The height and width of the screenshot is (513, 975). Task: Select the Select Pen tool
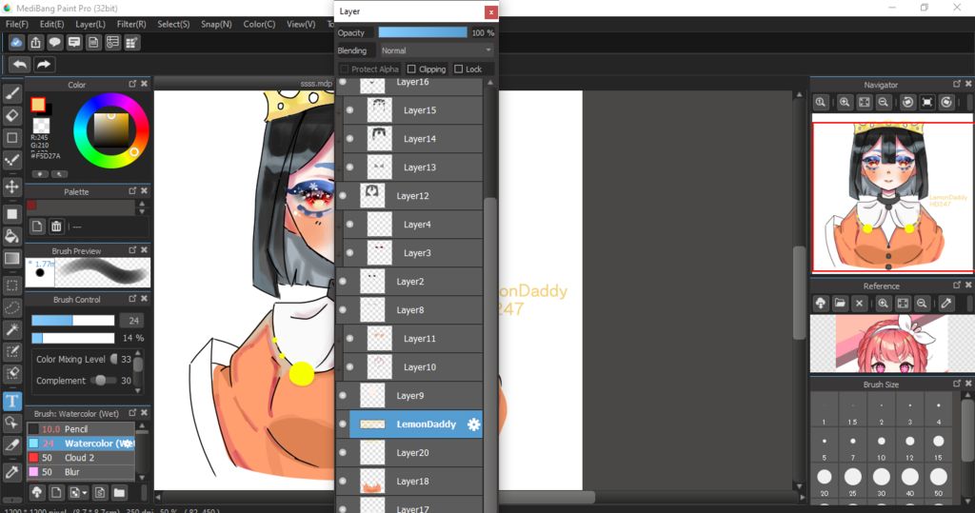point(11,352)
